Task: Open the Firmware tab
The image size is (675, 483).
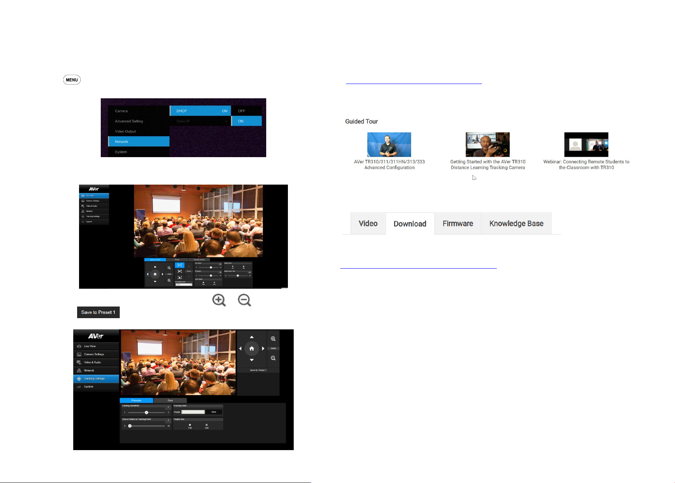Action: (458, 223)
